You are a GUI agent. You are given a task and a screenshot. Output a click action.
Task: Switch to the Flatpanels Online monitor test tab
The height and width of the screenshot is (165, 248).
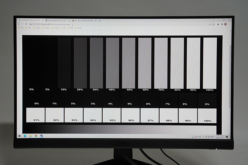pos(31,20)
